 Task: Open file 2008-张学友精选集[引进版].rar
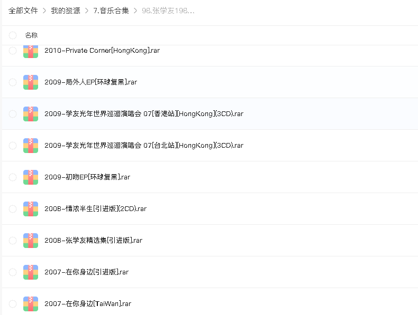click(x=93, y=240)
